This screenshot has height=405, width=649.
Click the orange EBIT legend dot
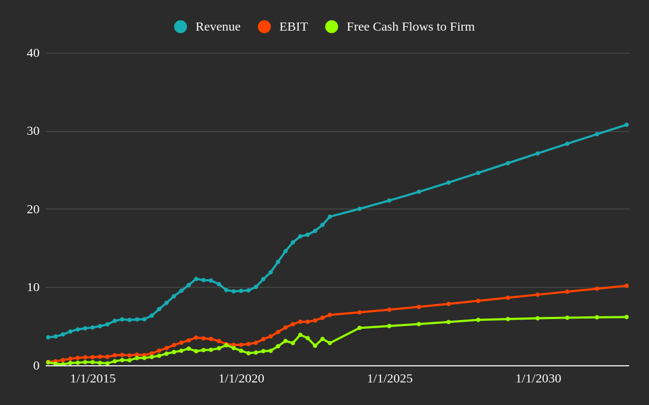[x=263, y=26]
